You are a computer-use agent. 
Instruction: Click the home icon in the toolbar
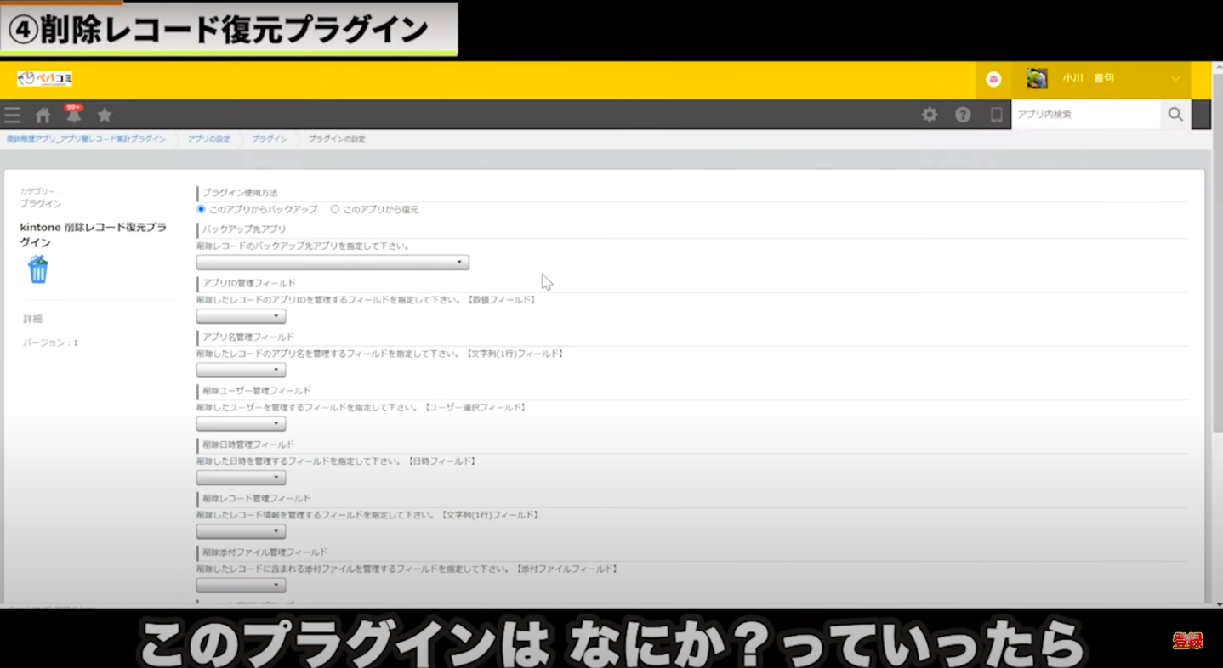pyautogui.click(x=43, y=115)
